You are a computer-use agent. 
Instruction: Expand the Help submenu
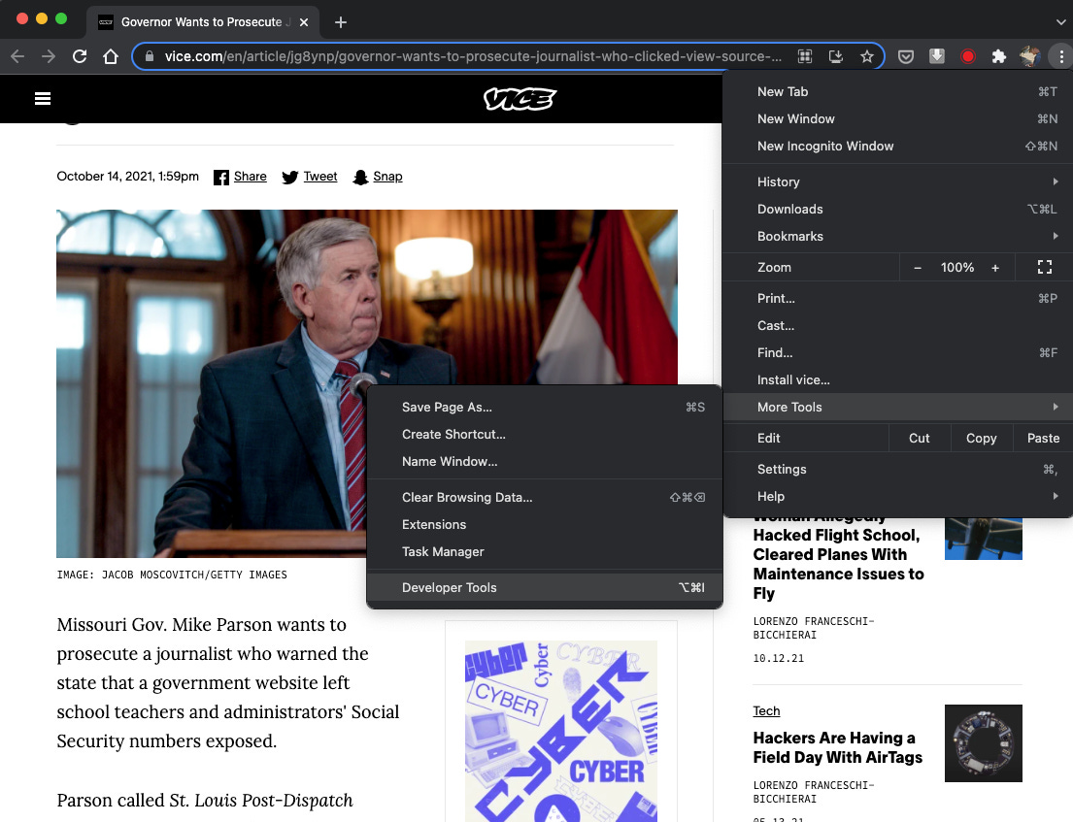[x=898, y=497]
